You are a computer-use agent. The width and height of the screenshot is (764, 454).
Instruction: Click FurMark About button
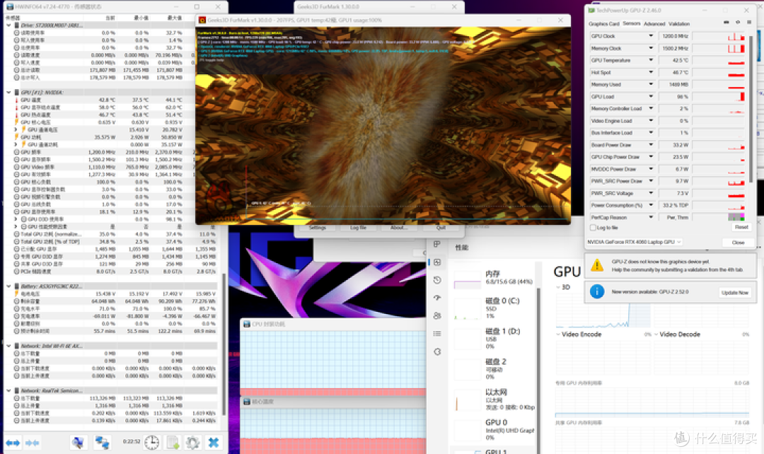pos(398,228)
